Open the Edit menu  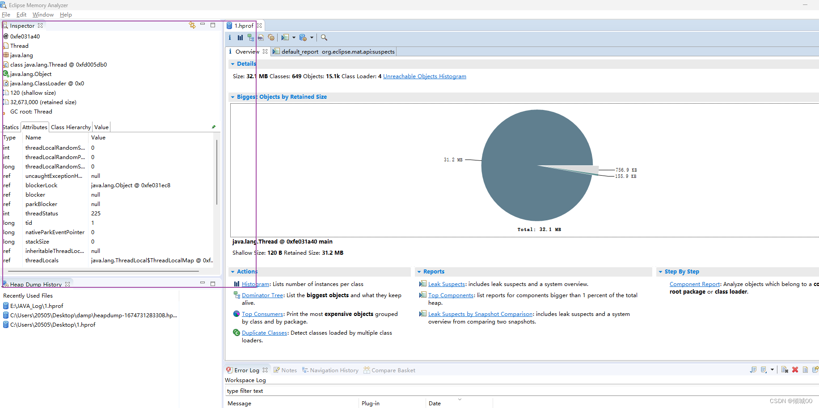pos(21,15)
